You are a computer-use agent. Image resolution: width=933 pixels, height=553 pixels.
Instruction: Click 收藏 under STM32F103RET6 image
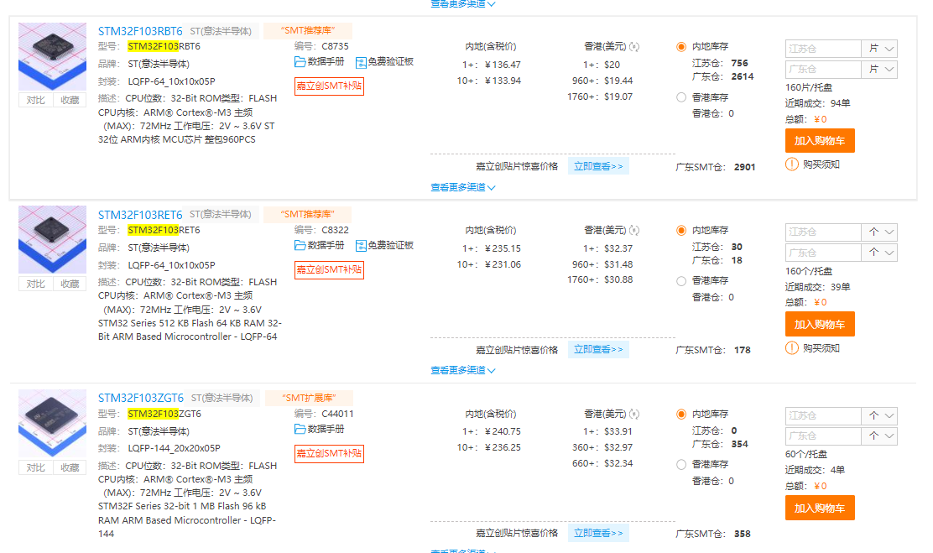coord(70,284)
